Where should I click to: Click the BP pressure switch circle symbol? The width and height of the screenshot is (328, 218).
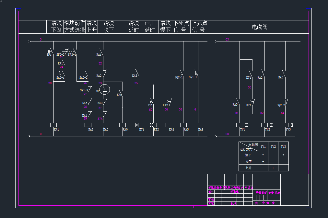(x=105, y=89)
